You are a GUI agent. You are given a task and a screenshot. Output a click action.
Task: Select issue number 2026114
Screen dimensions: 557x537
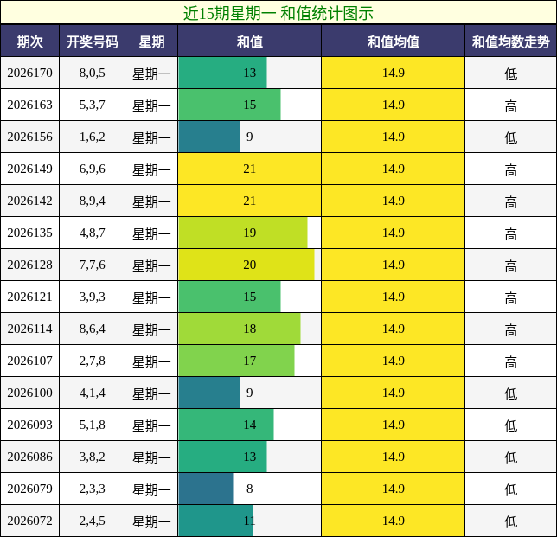tap(29, 329)
